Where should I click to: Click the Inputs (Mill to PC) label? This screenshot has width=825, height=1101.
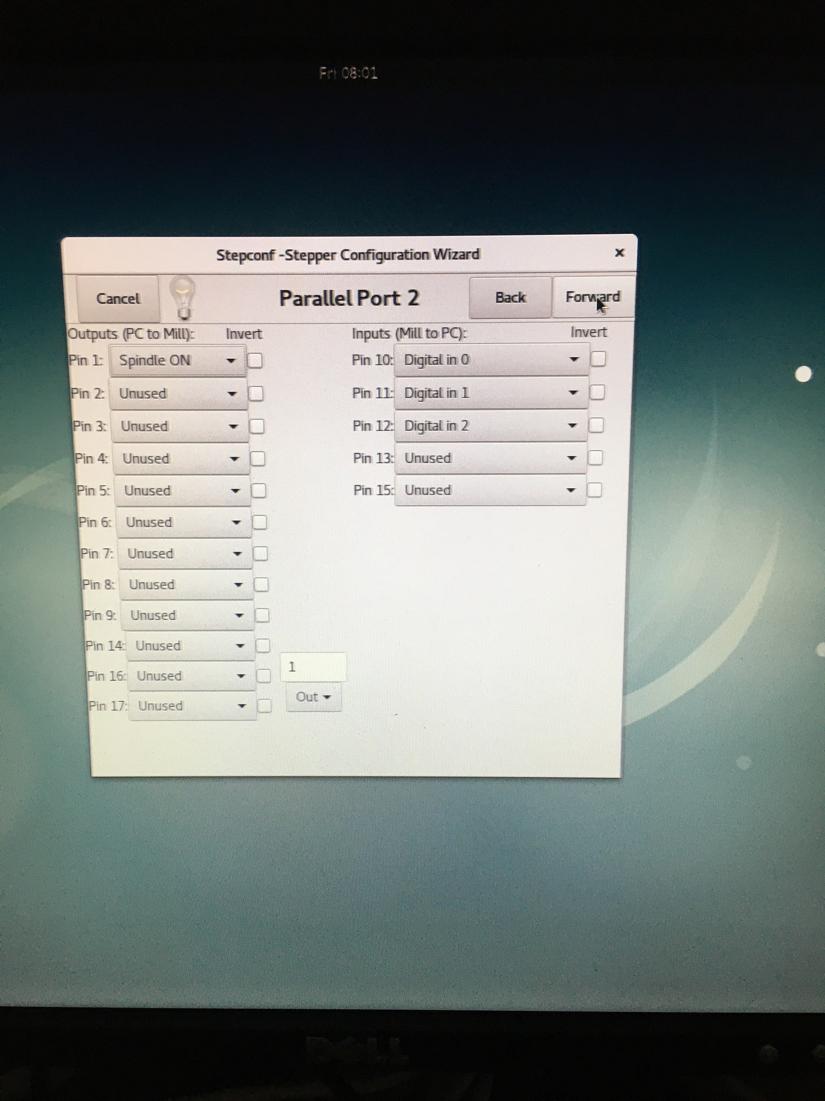pyautogui.click(x=409, y=333)
